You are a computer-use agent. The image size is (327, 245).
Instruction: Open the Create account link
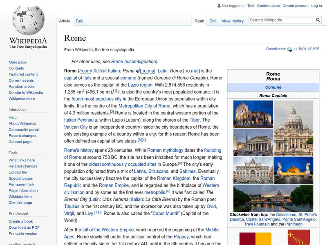pos(295,6)
